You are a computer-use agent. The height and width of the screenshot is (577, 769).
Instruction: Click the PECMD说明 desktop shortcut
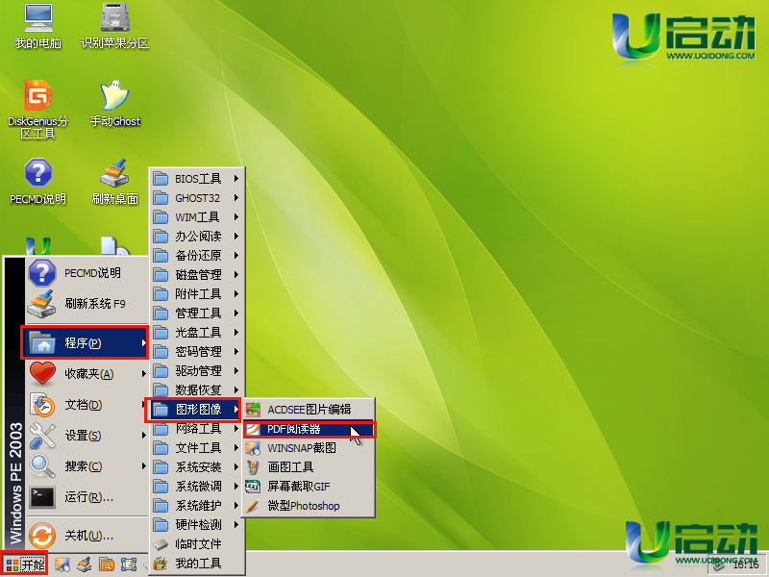(x=38, y=182)
